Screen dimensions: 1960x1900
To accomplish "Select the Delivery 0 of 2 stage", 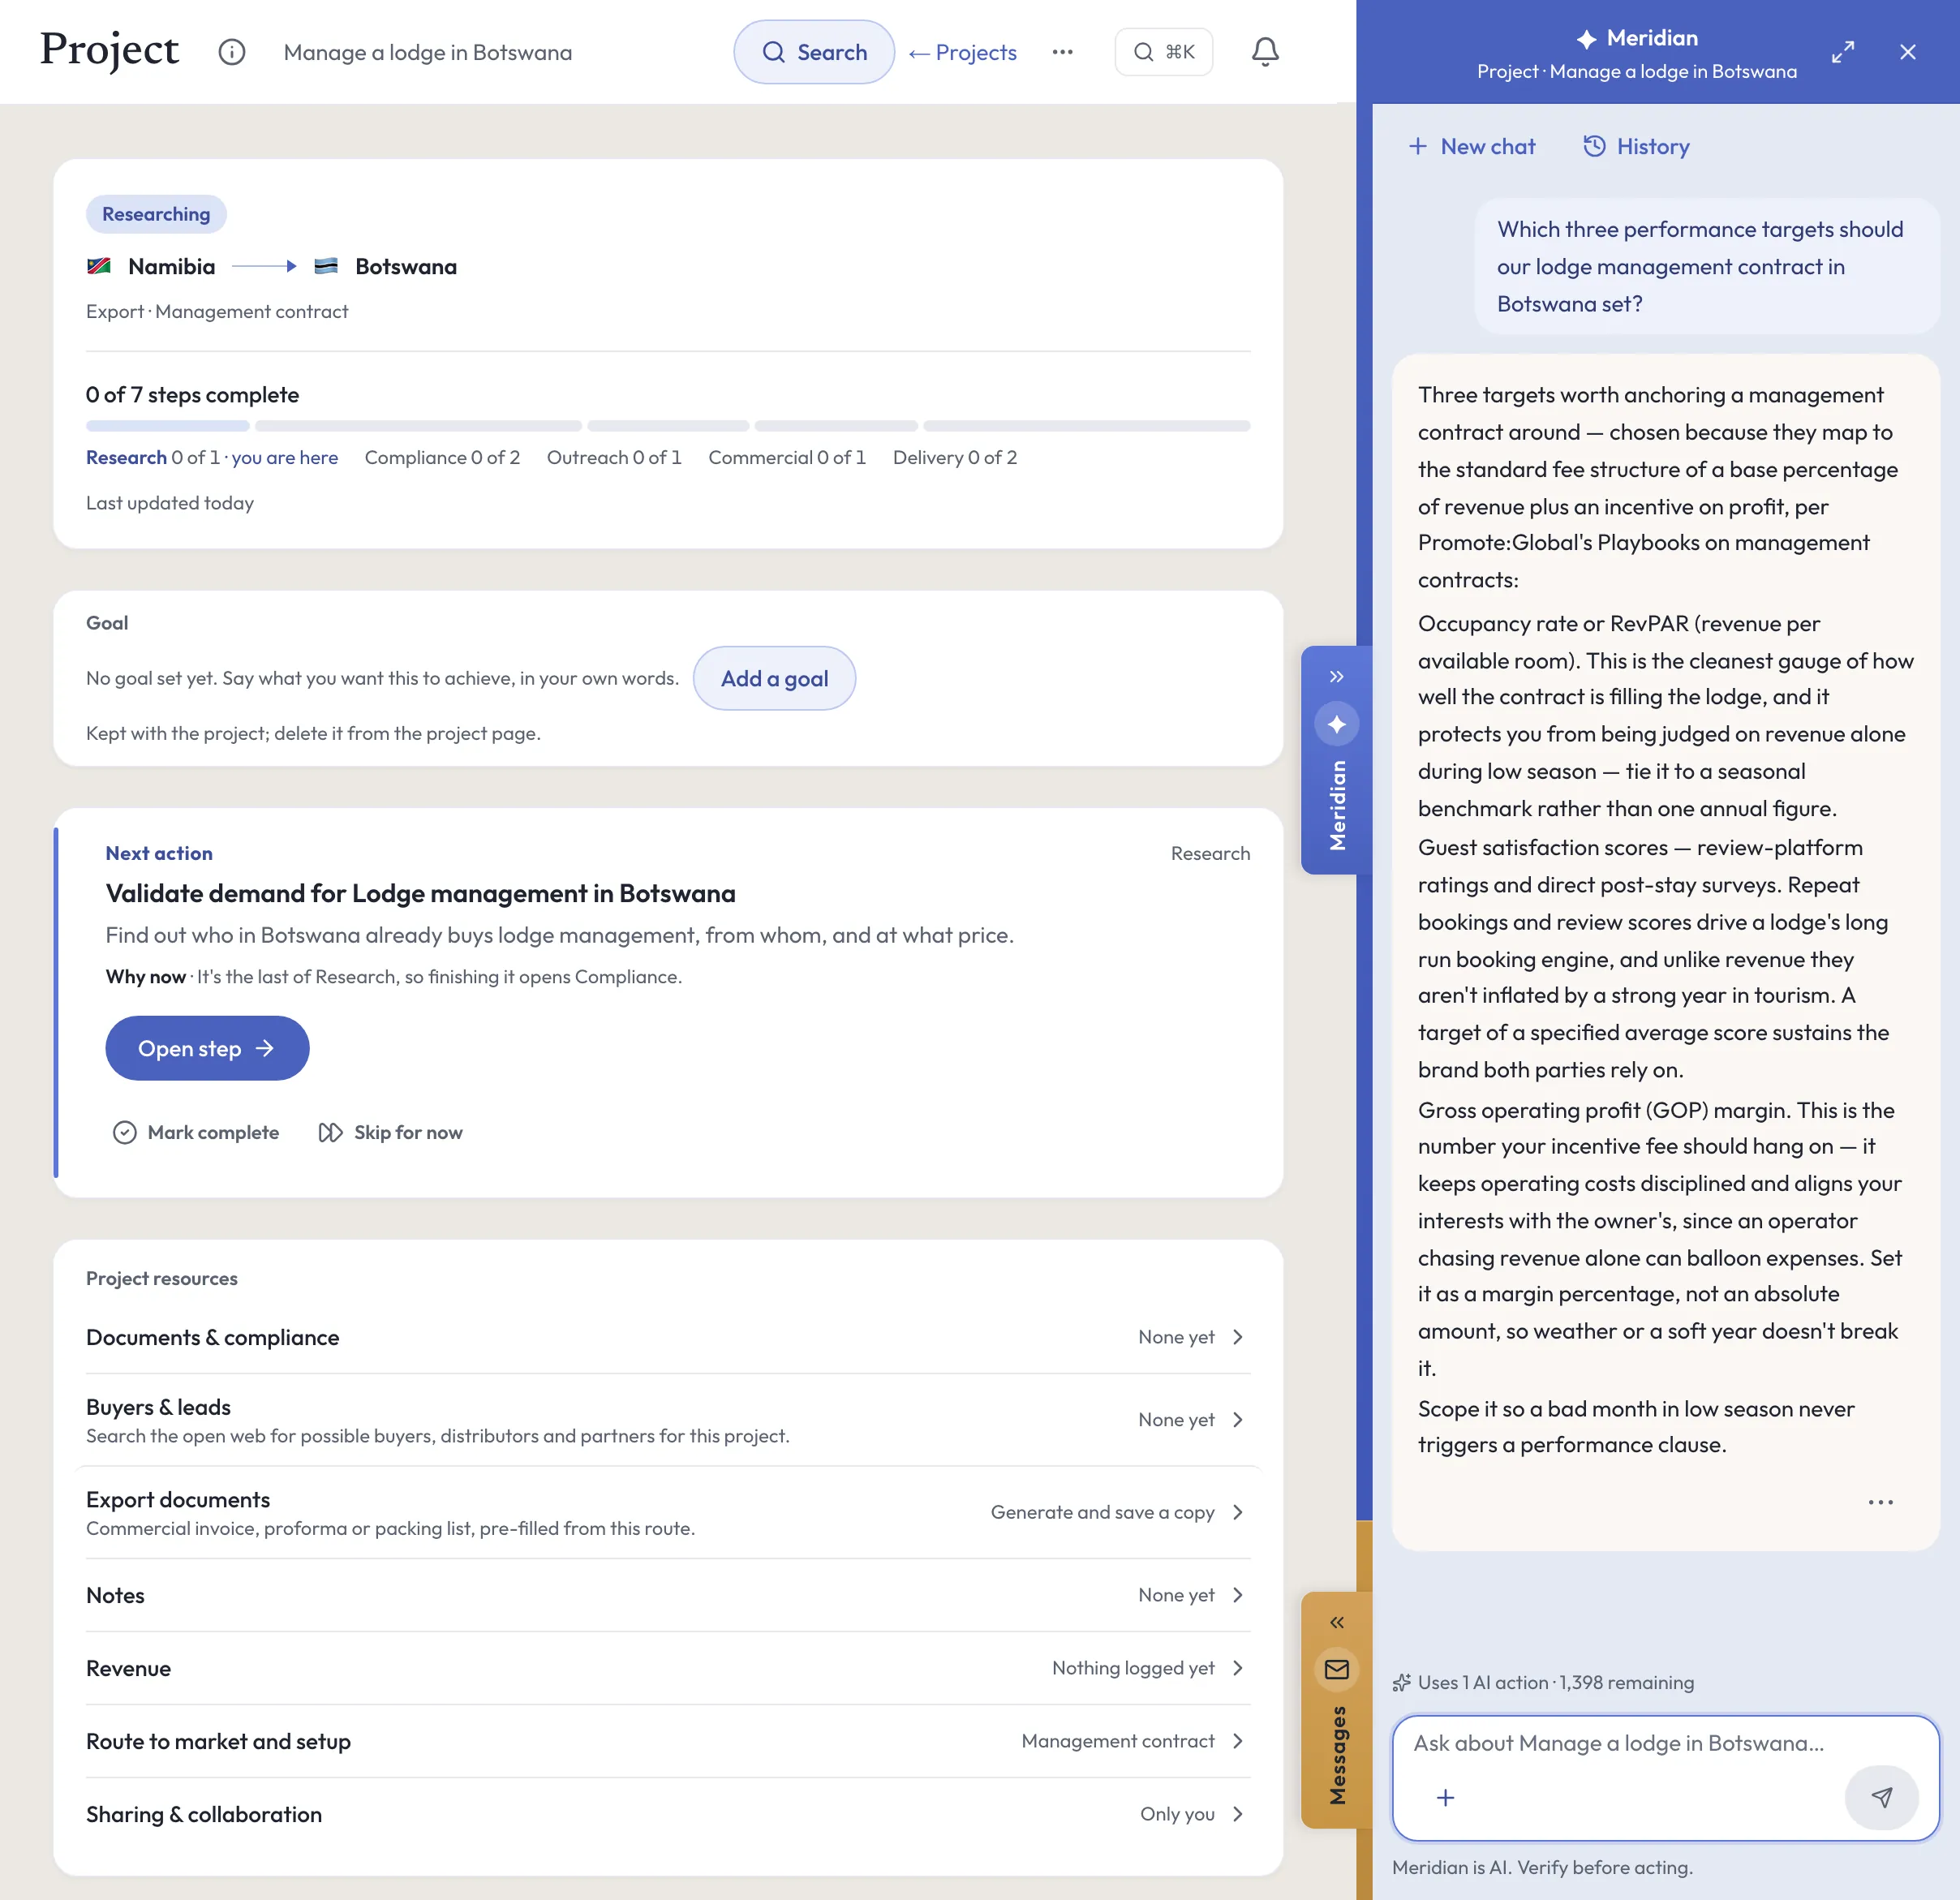I will click(955, 457).
